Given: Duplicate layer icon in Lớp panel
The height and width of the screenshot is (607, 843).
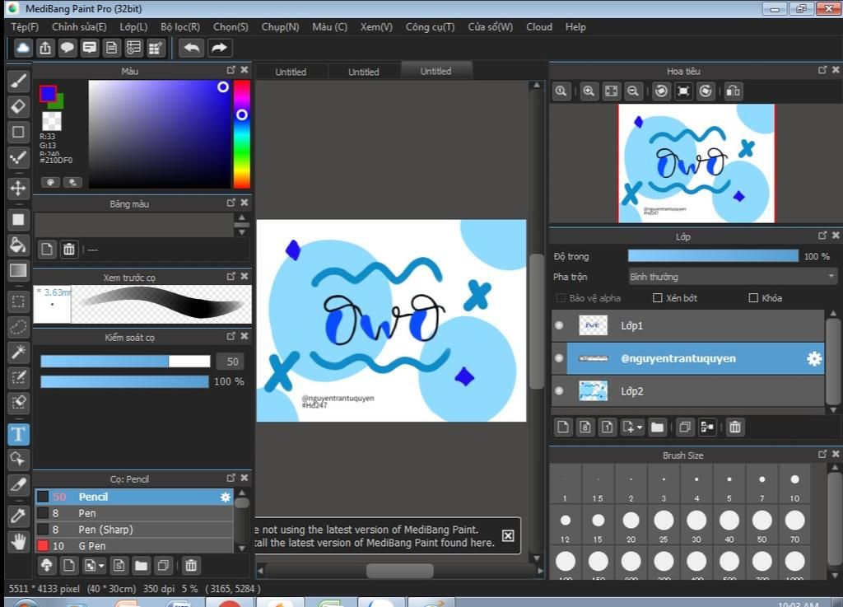Looking at the screenshot, I should [685, 427].
